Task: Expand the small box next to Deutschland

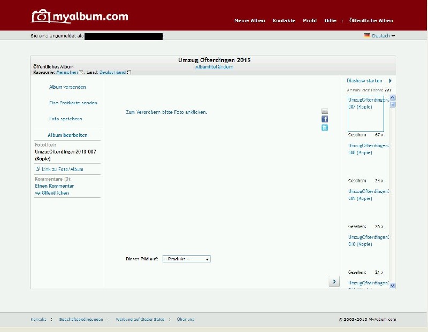Action: coord(129,72)
